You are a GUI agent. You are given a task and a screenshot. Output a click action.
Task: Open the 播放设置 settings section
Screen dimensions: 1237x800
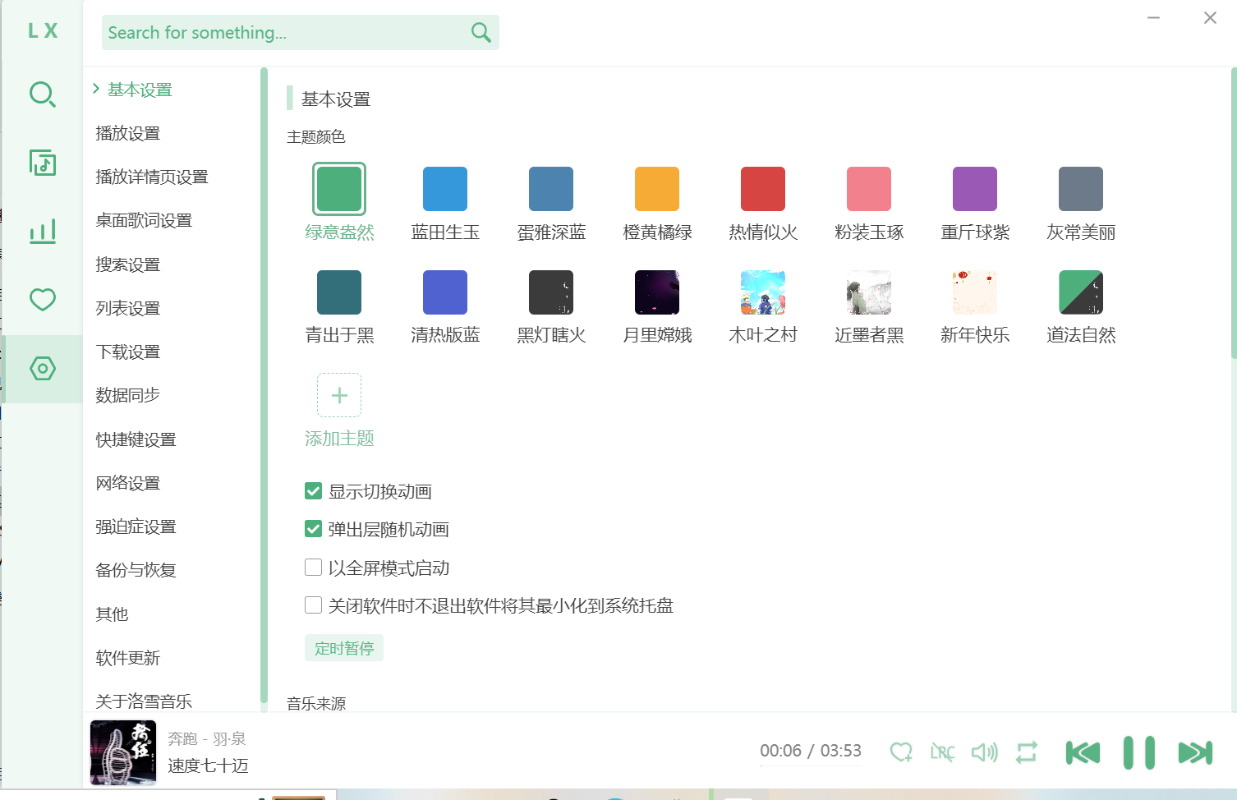point(128,133)
